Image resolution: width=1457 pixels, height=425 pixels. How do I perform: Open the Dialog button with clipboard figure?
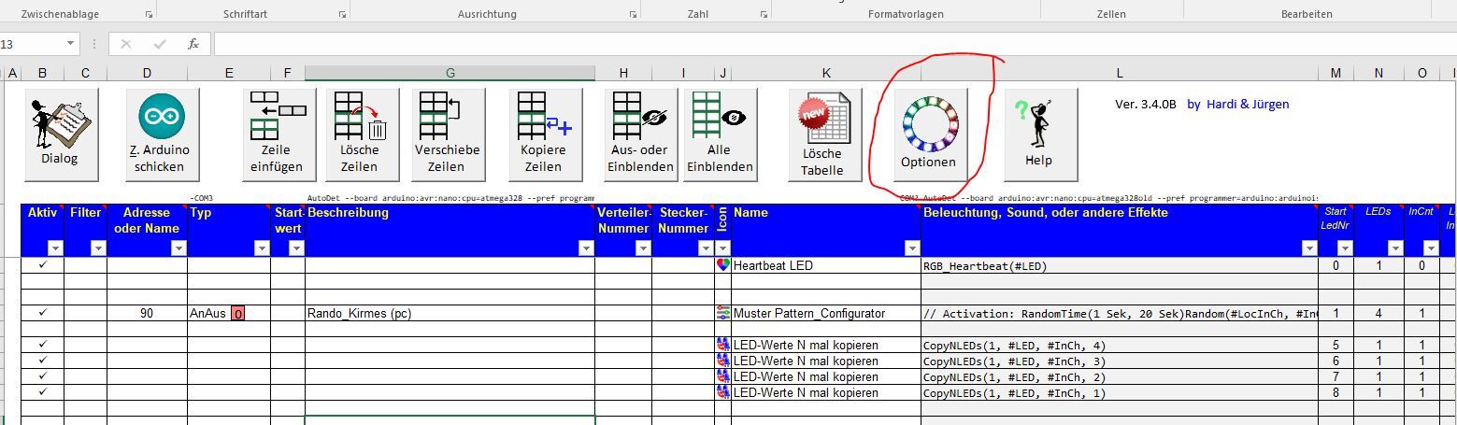pyautogui.click(x=60, y=135)
